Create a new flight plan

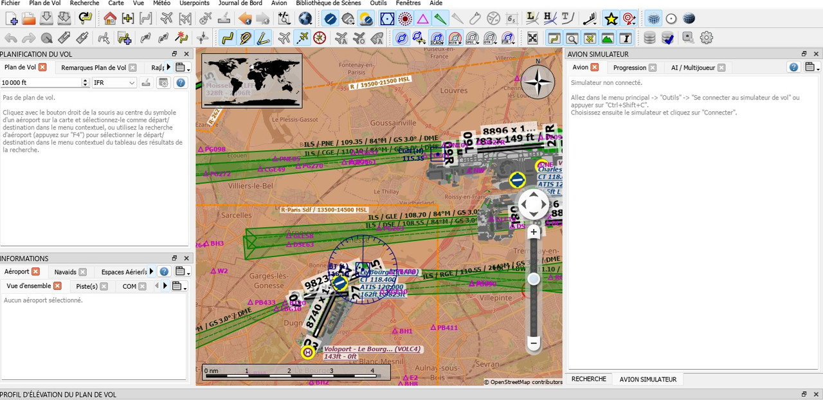pyautogui.click(x=11, y=19)
